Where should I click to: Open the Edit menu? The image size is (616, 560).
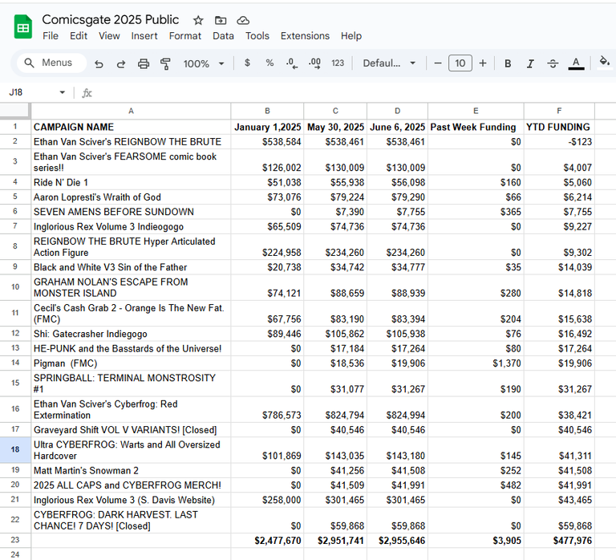(x=79, y=36)
